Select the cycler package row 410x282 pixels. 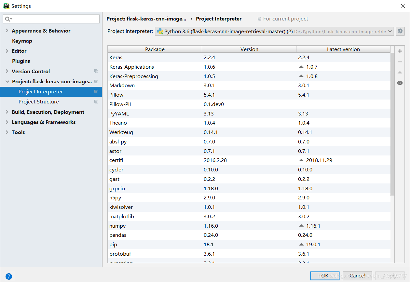pos(249,169)
